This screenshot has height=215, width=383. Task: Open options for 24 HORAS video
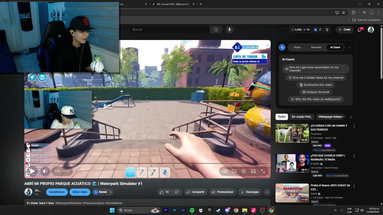(x=354, y=126)
